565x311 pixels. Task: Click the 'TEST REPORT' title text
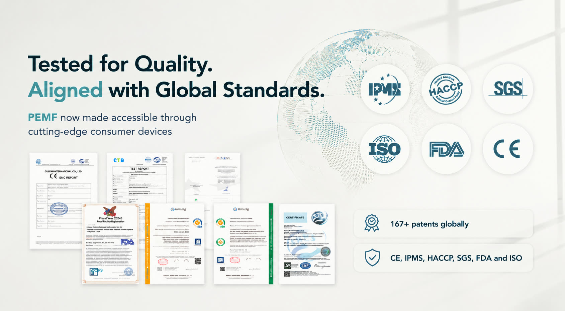click(x=139, y=169)
